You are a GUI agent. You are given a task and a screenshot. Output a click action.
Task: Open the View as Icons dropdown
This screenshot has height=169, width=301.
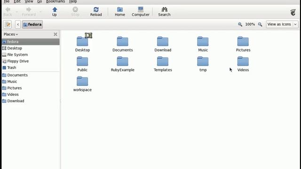pyautogui.click(x=282, y=24)
